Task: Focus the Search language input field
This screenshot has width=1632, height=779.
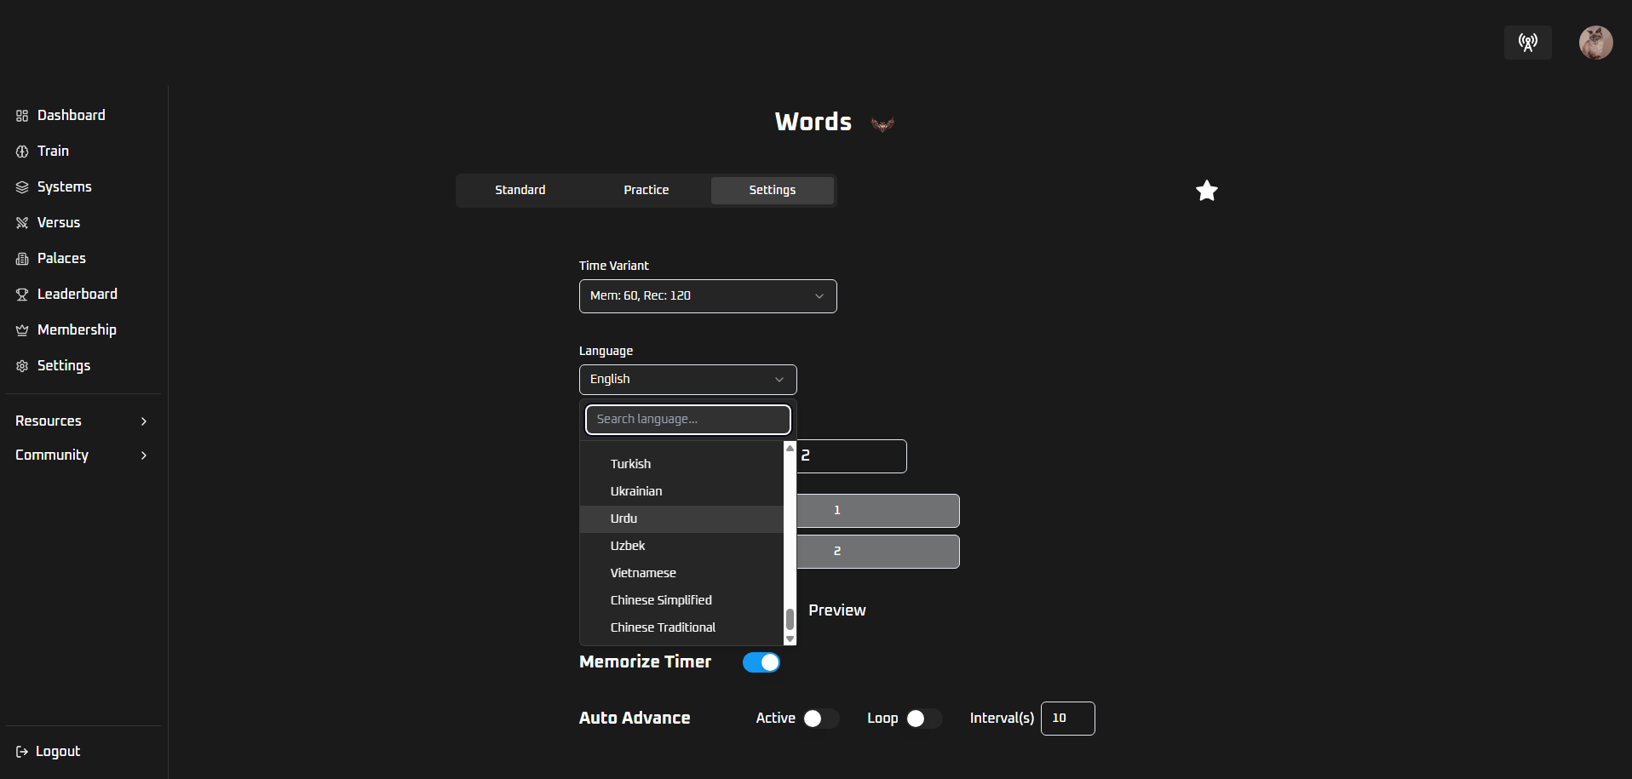Action: pyautogui.click(x=687, y=420)
